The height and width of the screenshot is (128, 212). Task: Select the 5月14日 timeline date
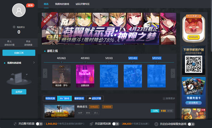tap(133, 58)
